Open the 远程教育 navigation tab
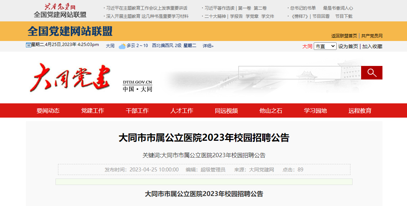 coord(360,110)
